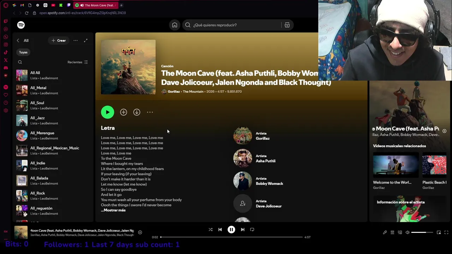Open the miniplayer icon
This screenshot has height=254, width=452.
coord(439,232)
